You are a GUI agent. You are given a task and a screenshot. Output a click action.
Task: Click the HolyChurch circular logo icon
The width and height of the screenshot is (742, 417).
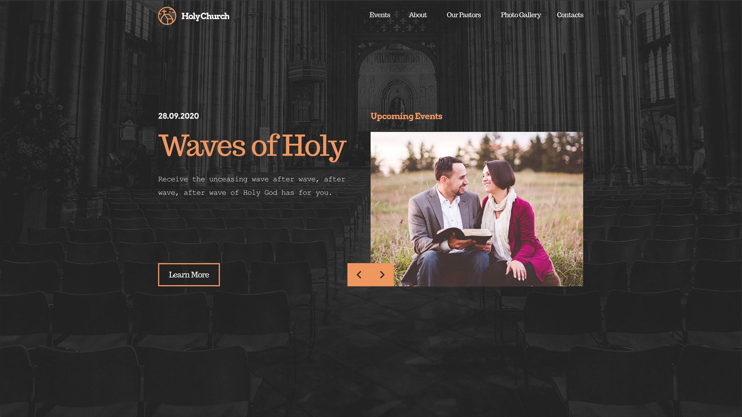pos(167,16)
